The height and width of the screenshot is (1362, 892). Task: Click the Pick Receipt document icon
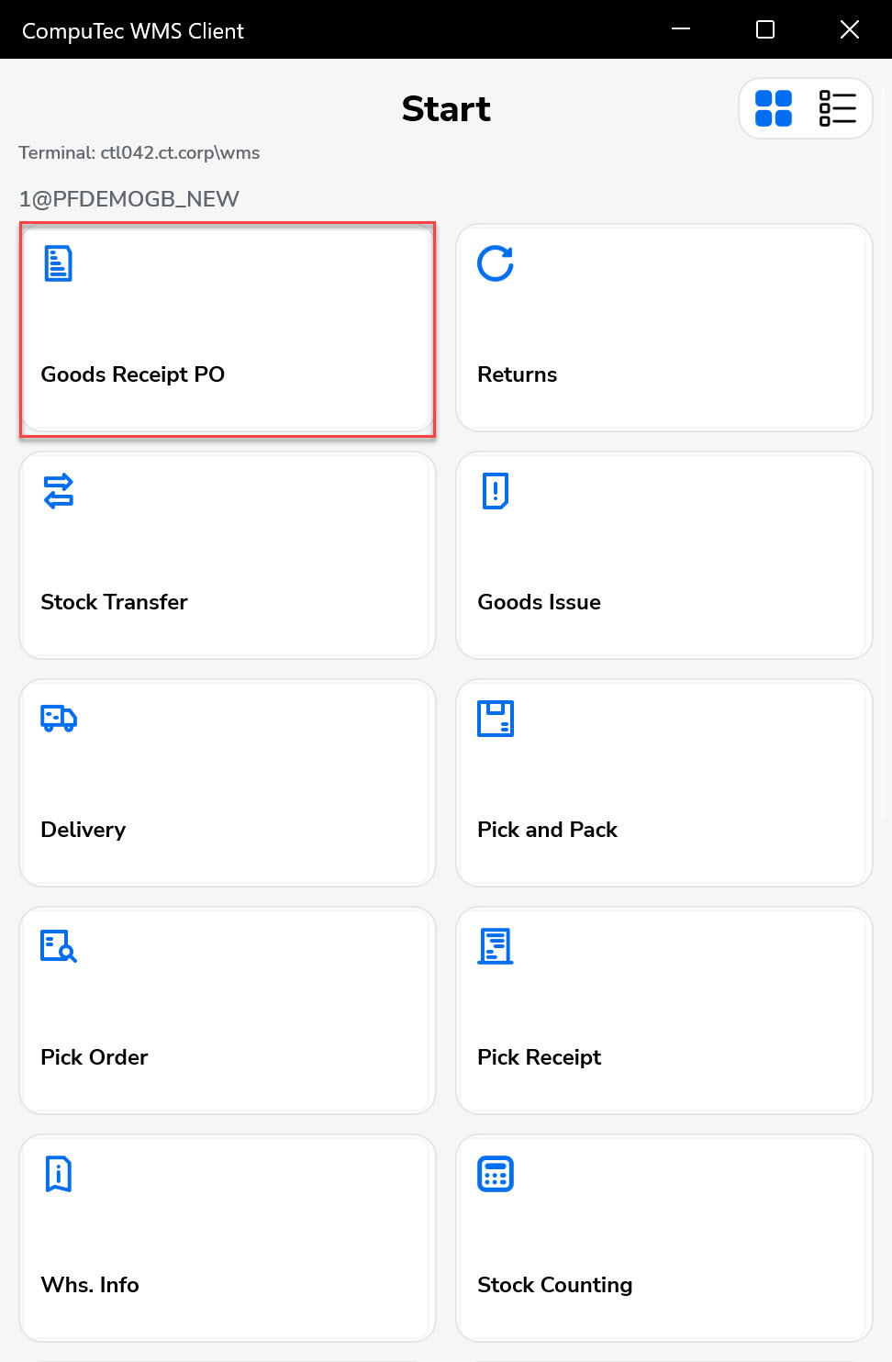(496, 946)
